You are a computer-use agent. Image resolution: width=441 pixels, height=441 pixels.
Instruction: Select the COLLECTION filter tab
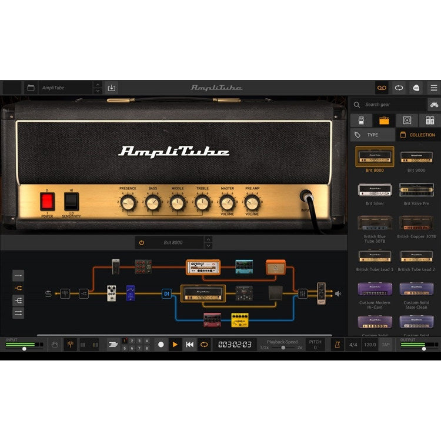[418, 135]
